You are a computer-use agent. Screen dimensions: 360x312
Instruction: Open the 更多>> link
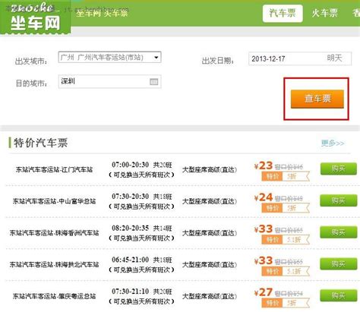pyautogui.click(x=333, y=143)
